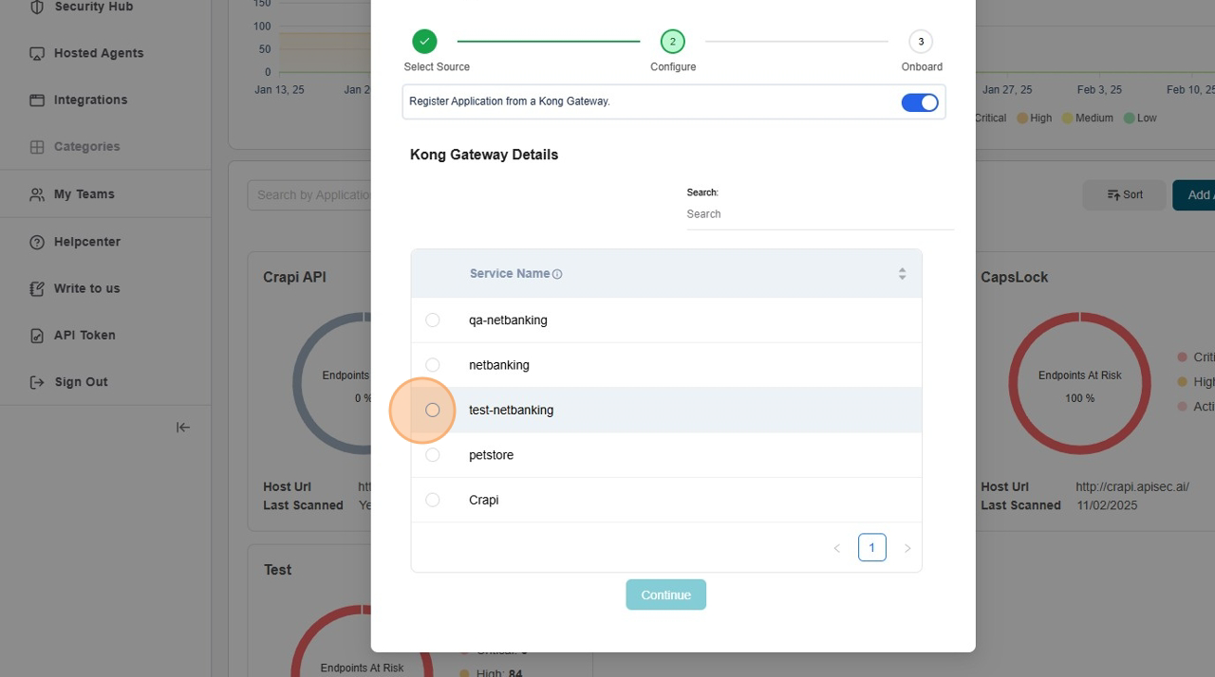Click the Helpcenter question mark icon
The image size is (1215, 677).
[37, 242]
